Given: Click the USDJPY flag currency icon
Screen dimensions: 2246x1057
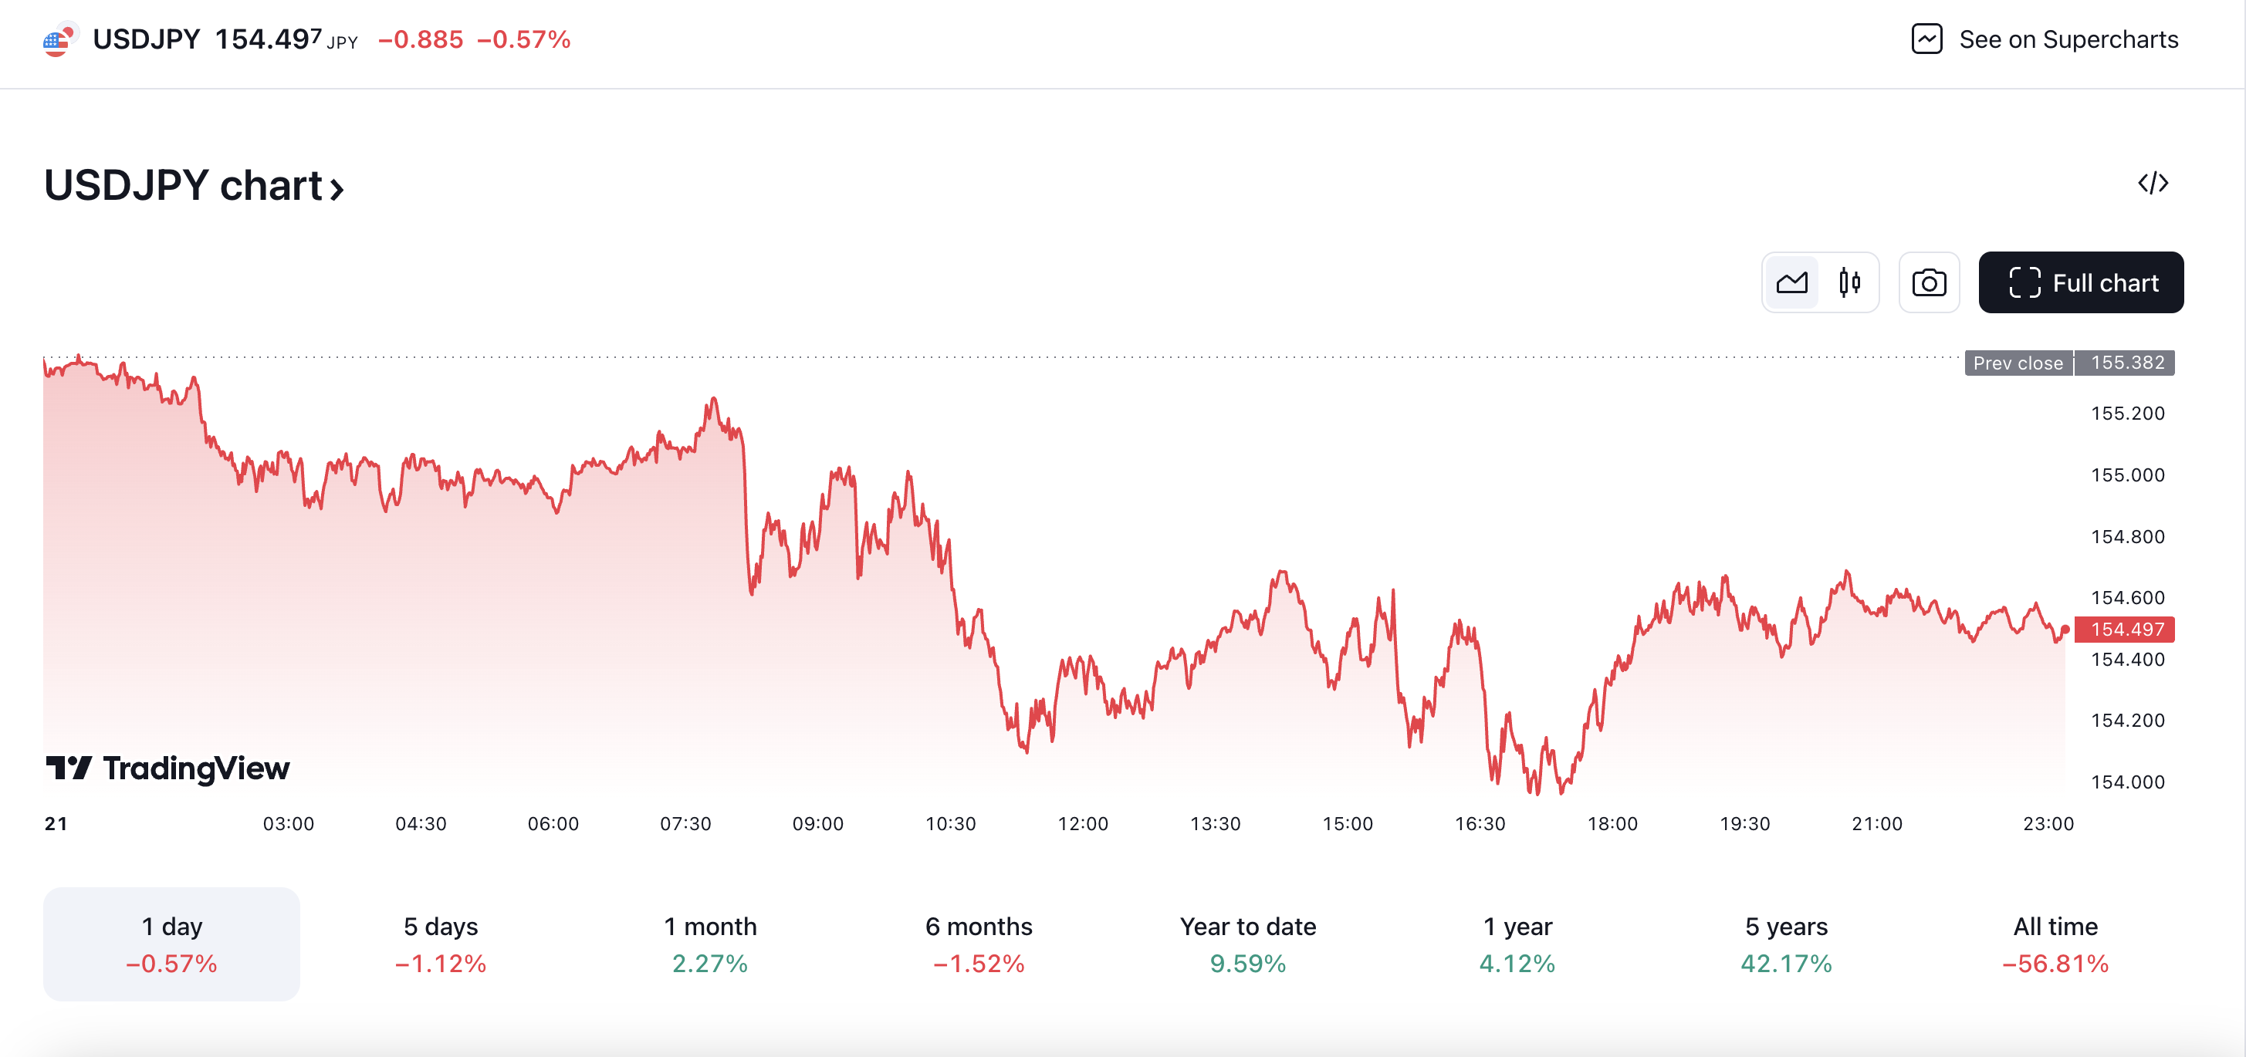Looking at the screenshot, I should [59, 40].
